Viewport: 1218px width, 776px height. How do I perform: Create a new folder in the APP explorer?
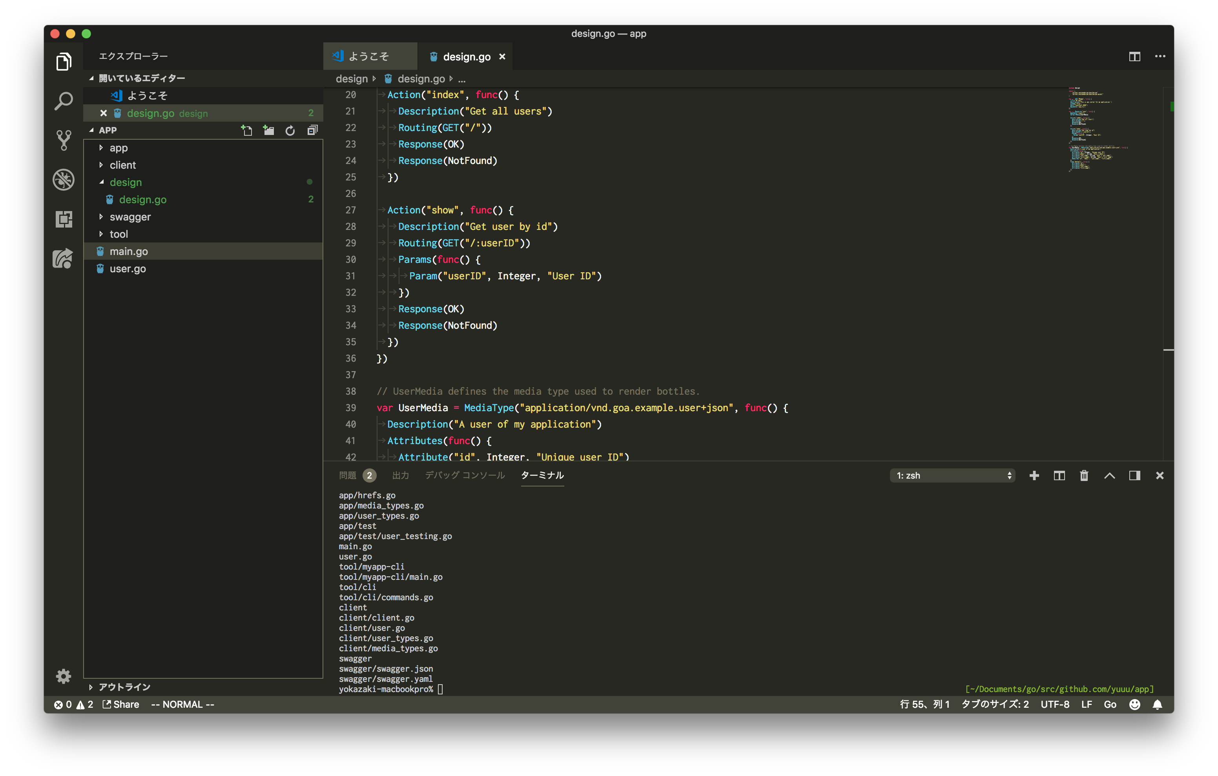(x=268, y=130)
